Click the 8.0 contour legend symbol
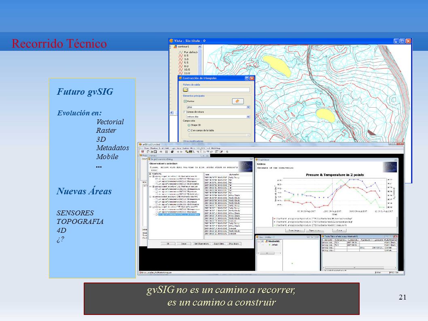Viewport: 428px width, 321px height. [x=181, y=66]
